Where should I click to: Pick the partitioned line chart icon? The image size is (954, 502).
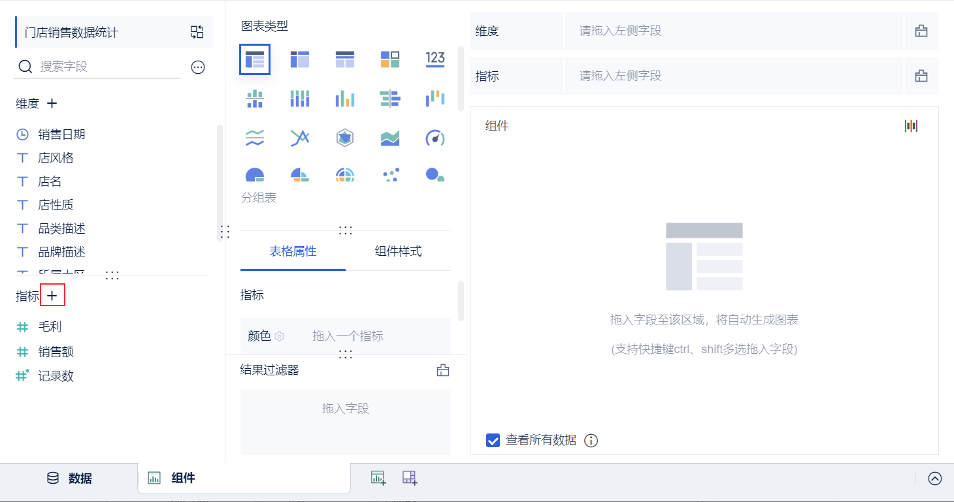click(x=254, y=137)
